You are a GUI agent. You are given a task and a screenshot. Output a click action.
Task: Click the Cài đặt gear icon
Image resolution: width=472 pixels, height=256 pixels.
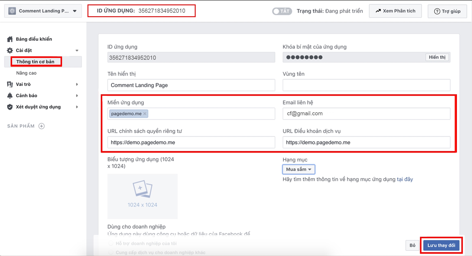point(10,50)
